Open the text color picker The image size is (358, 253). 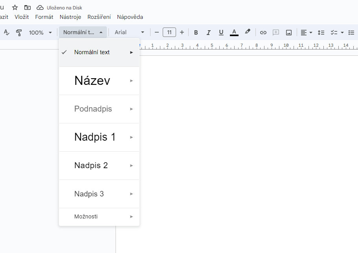tap(234, 32)
